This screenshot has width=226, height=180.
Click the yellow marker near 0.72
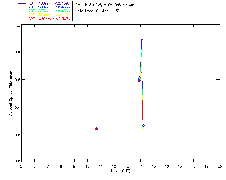pyautogui.click(x=142, y=63)
